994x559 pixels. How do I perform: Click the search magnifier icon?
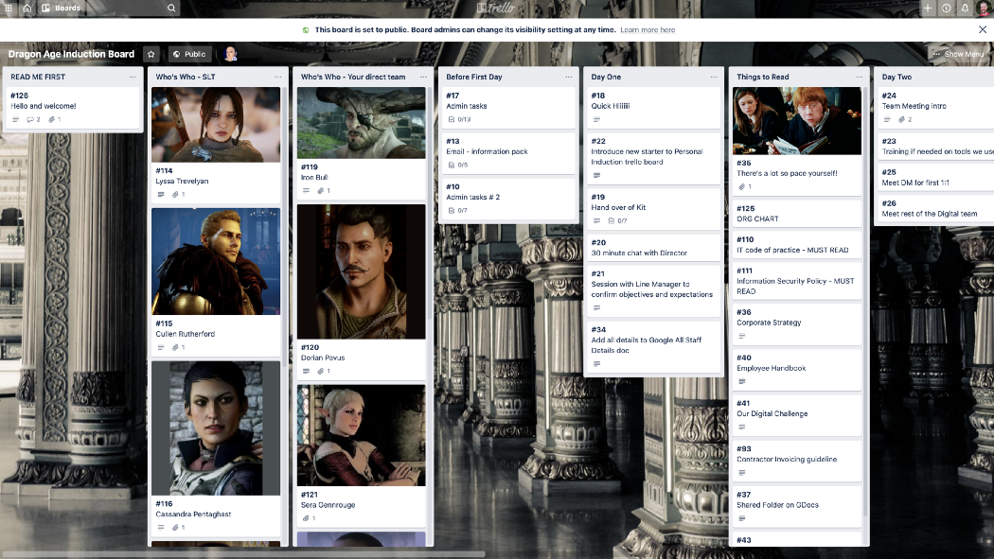pyautogui.click(x=171, y=8)
